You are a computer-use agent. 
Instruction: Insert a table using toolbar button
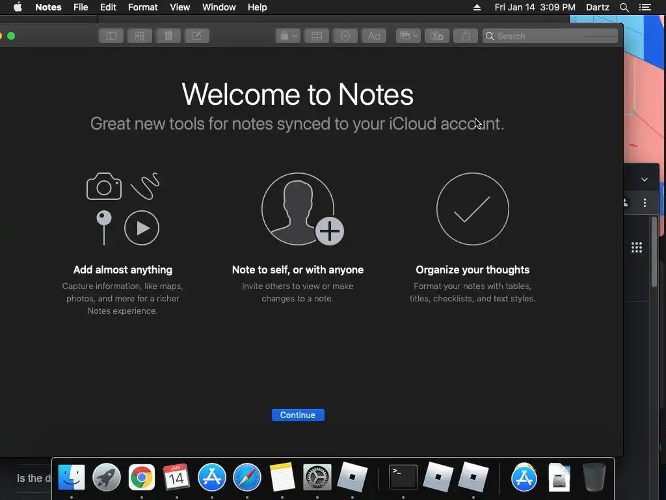(317, 36)
